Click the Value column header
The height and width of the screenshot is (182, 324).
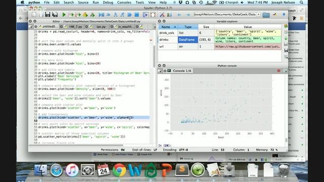click(248, 27)
